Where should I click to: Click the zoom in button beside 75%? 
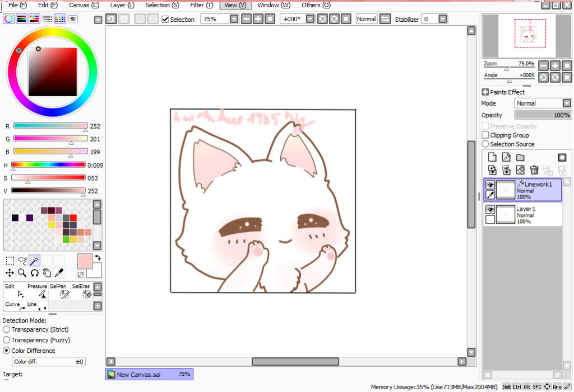tap(258, 19)
